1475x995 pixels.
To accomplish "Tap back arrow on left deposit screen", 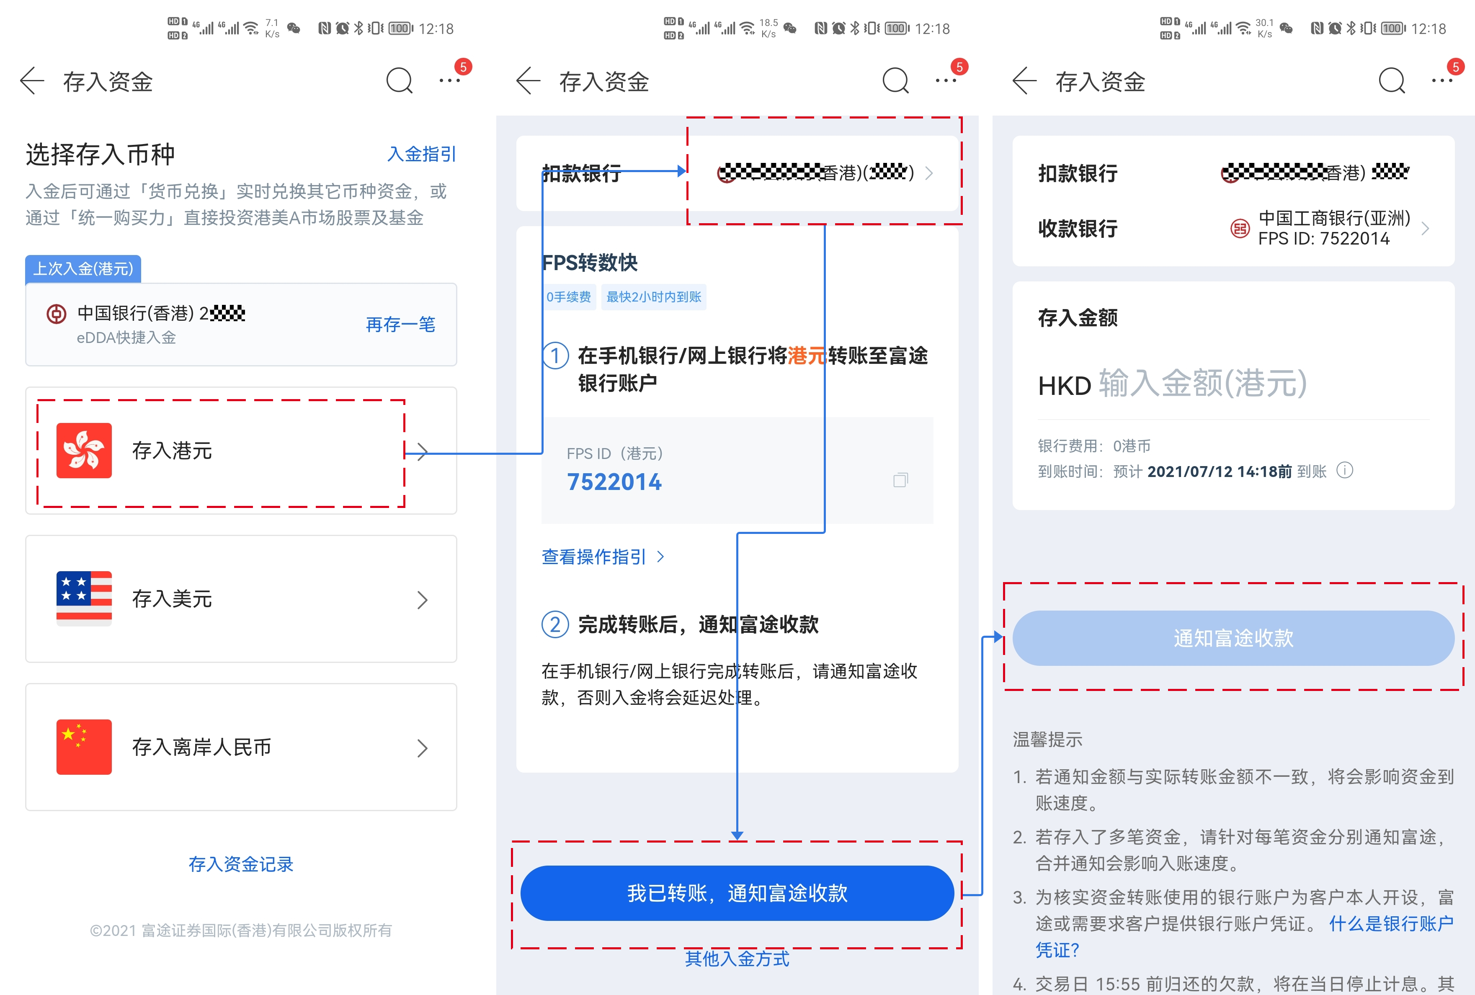I will (x=32, y=81).
